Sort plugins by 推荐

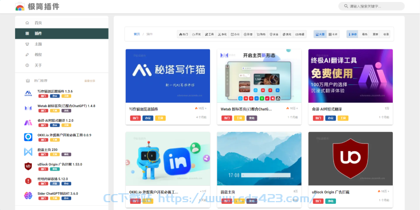[352, 34]
